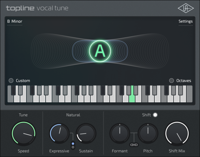The image size is (200, 157).
Task: Open the Settings menu
Action: (186, 21)
